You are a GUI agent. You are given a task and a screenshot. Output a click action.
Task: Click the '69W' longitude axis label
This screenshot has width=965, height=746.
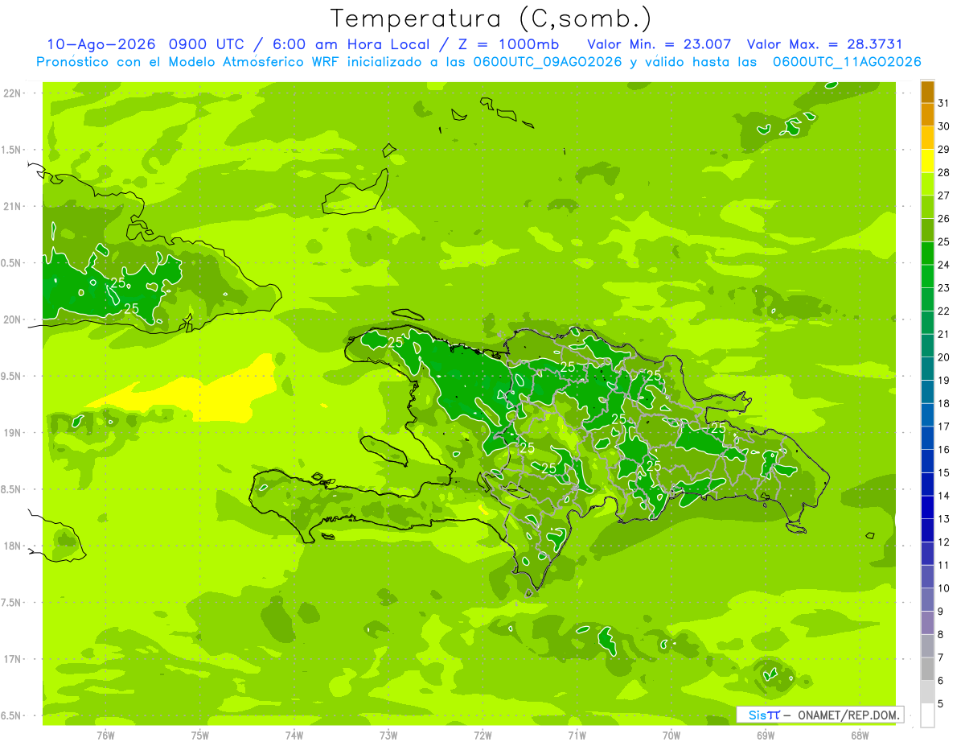coord(766,736)
